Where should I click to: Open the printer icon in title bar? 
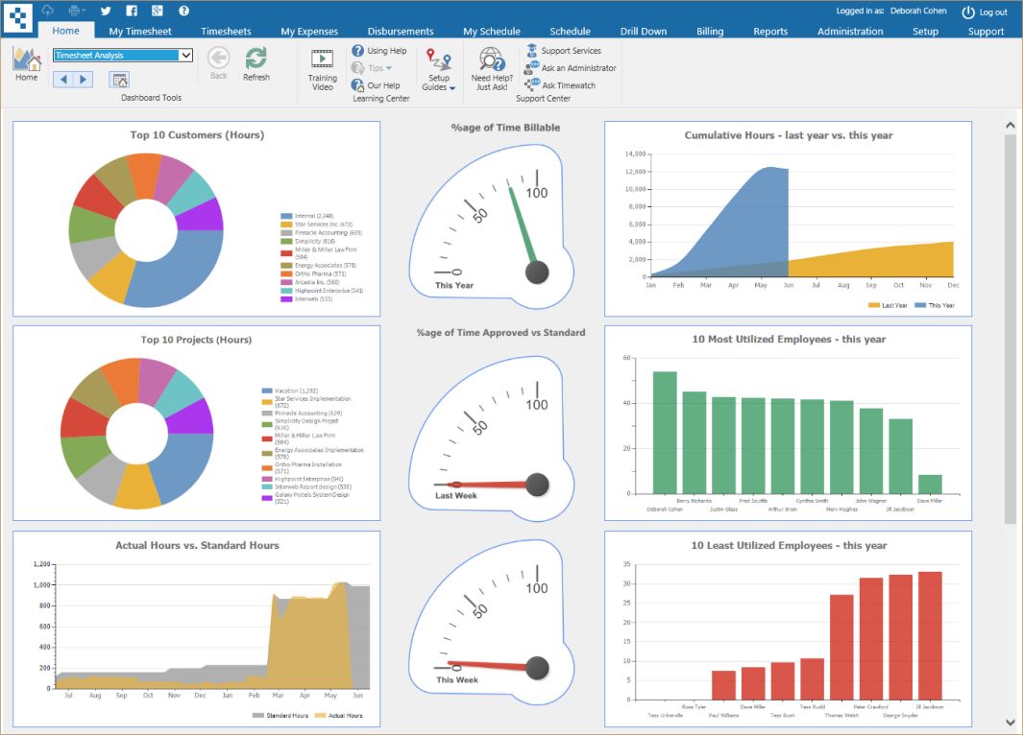tap(74, 11)
